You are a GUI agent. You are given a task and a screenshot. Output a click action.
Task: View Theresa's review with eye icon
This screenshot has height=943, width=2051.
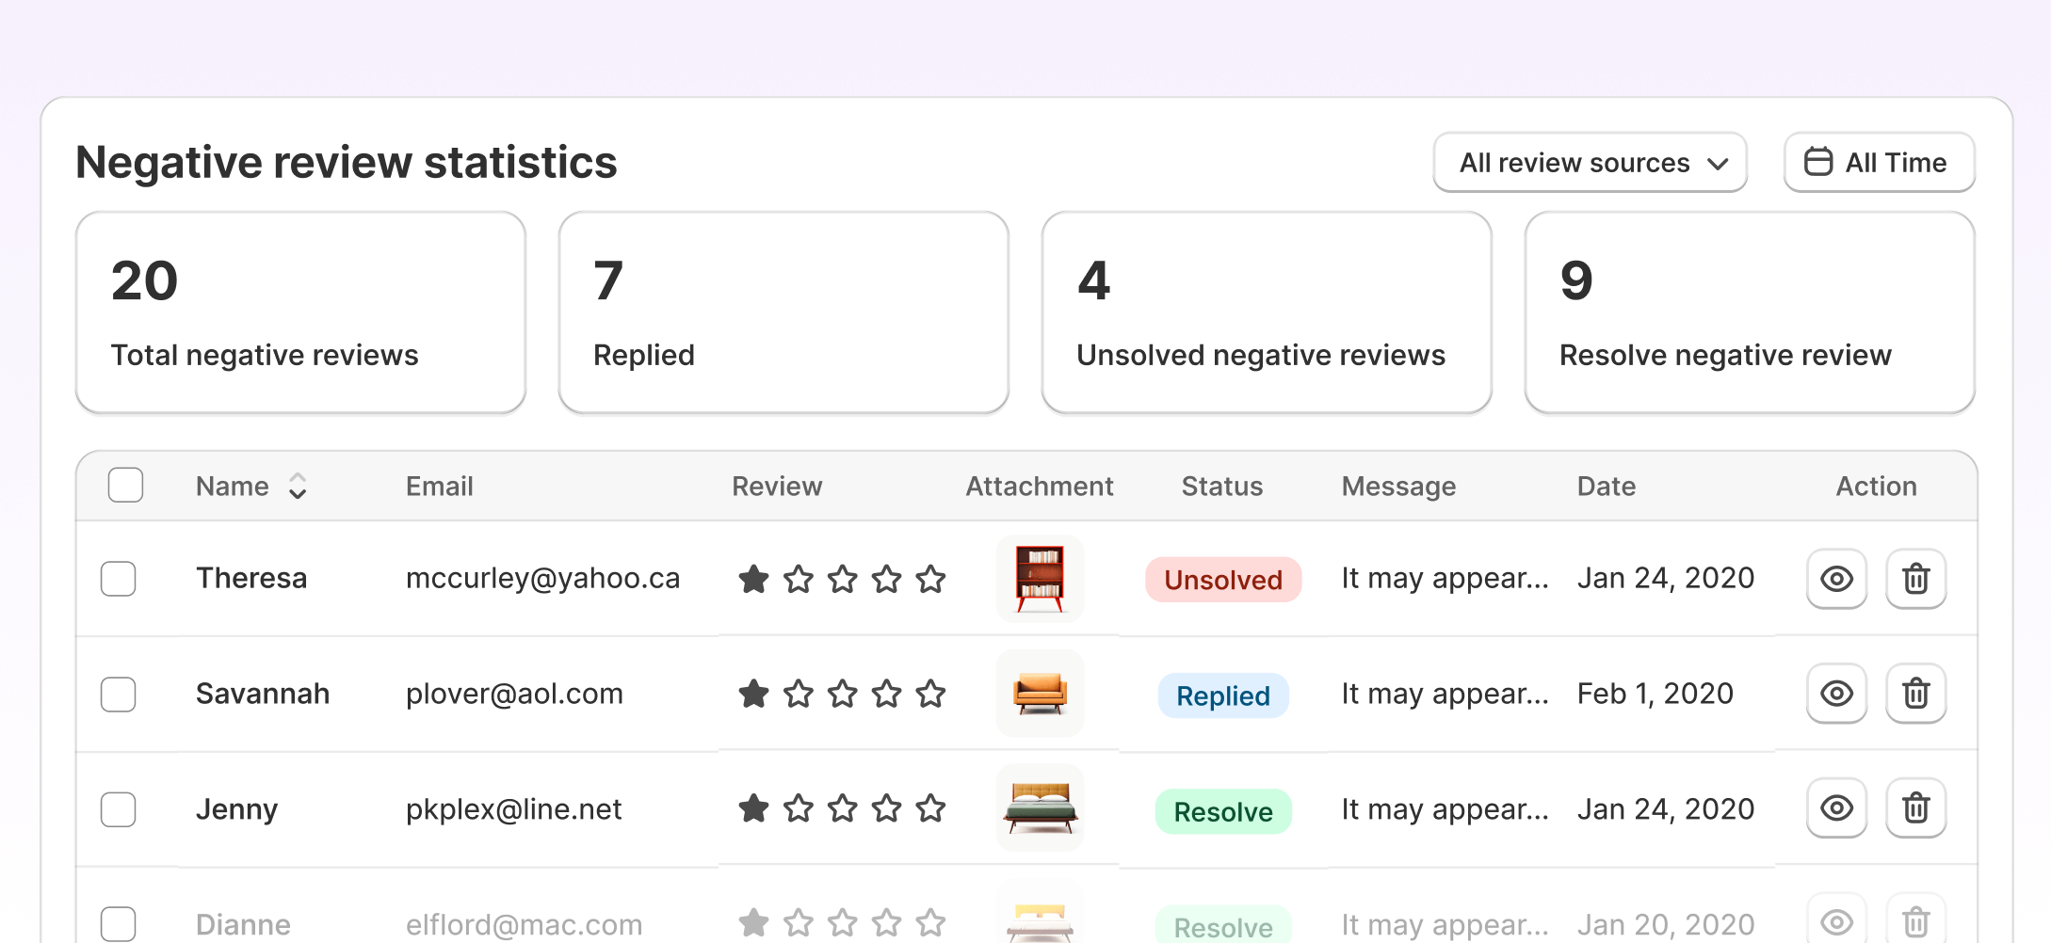1835,579
